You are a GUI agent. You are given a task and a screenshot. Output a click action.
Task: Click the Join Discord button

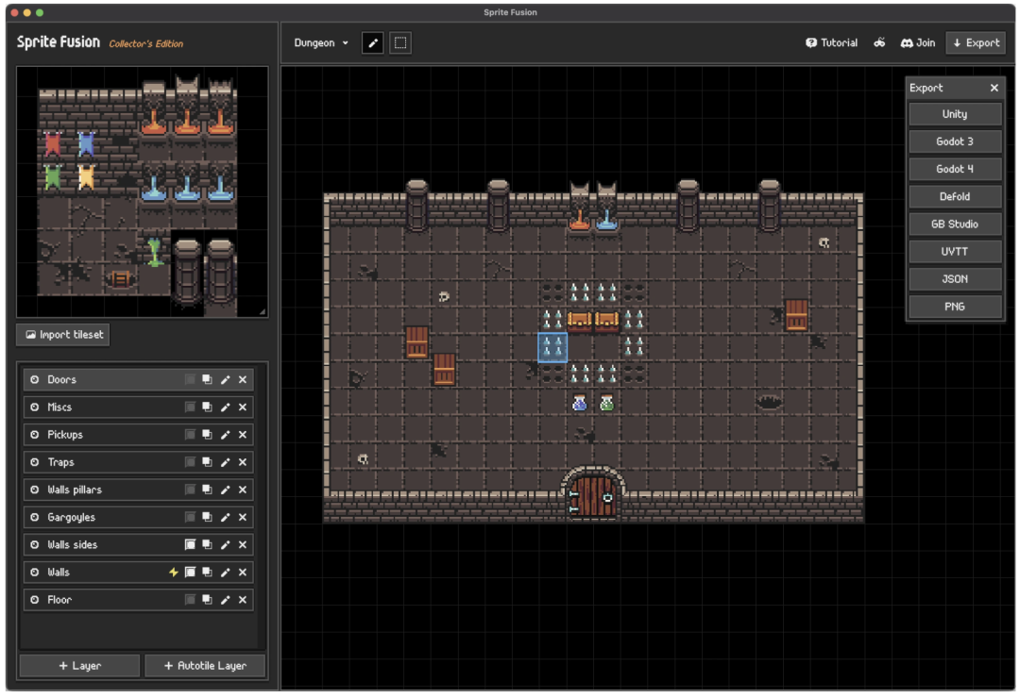[x=918, y=42]
